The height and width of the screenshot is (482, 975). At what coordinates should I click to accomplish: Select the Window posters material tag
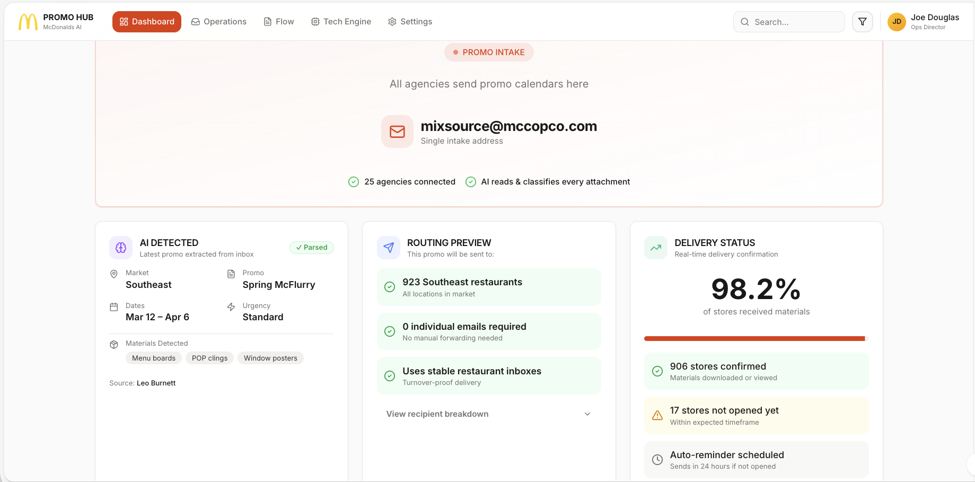click(x=270, y=358)
